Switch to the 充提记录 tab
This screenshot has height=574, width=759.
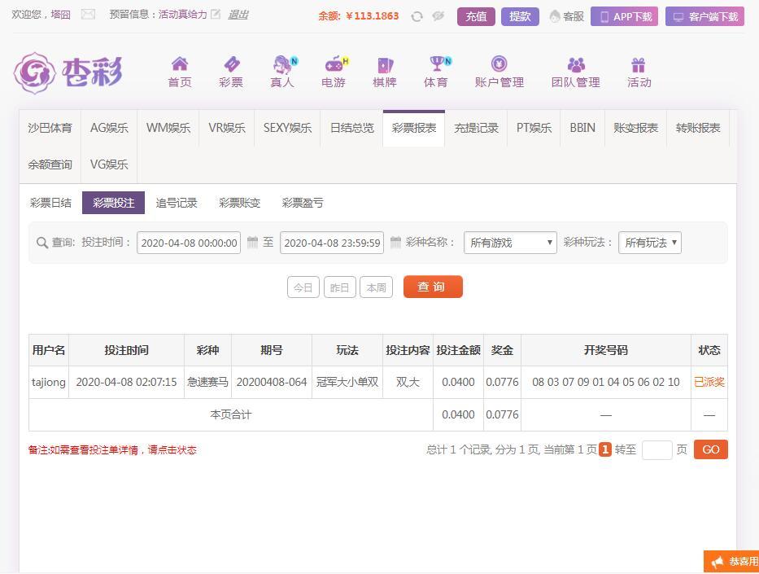(x=476, y=128)
